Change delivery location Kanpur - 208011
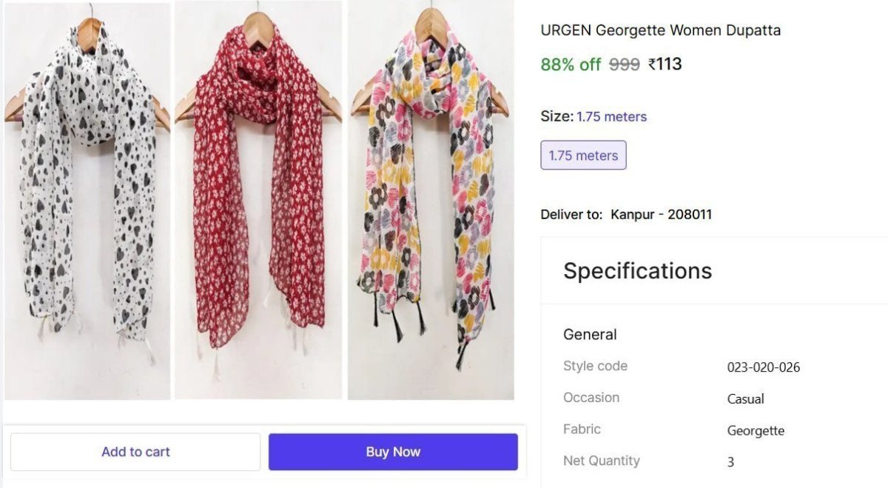The height and width of the screenshot is (488, 888). tap(661, 215)
